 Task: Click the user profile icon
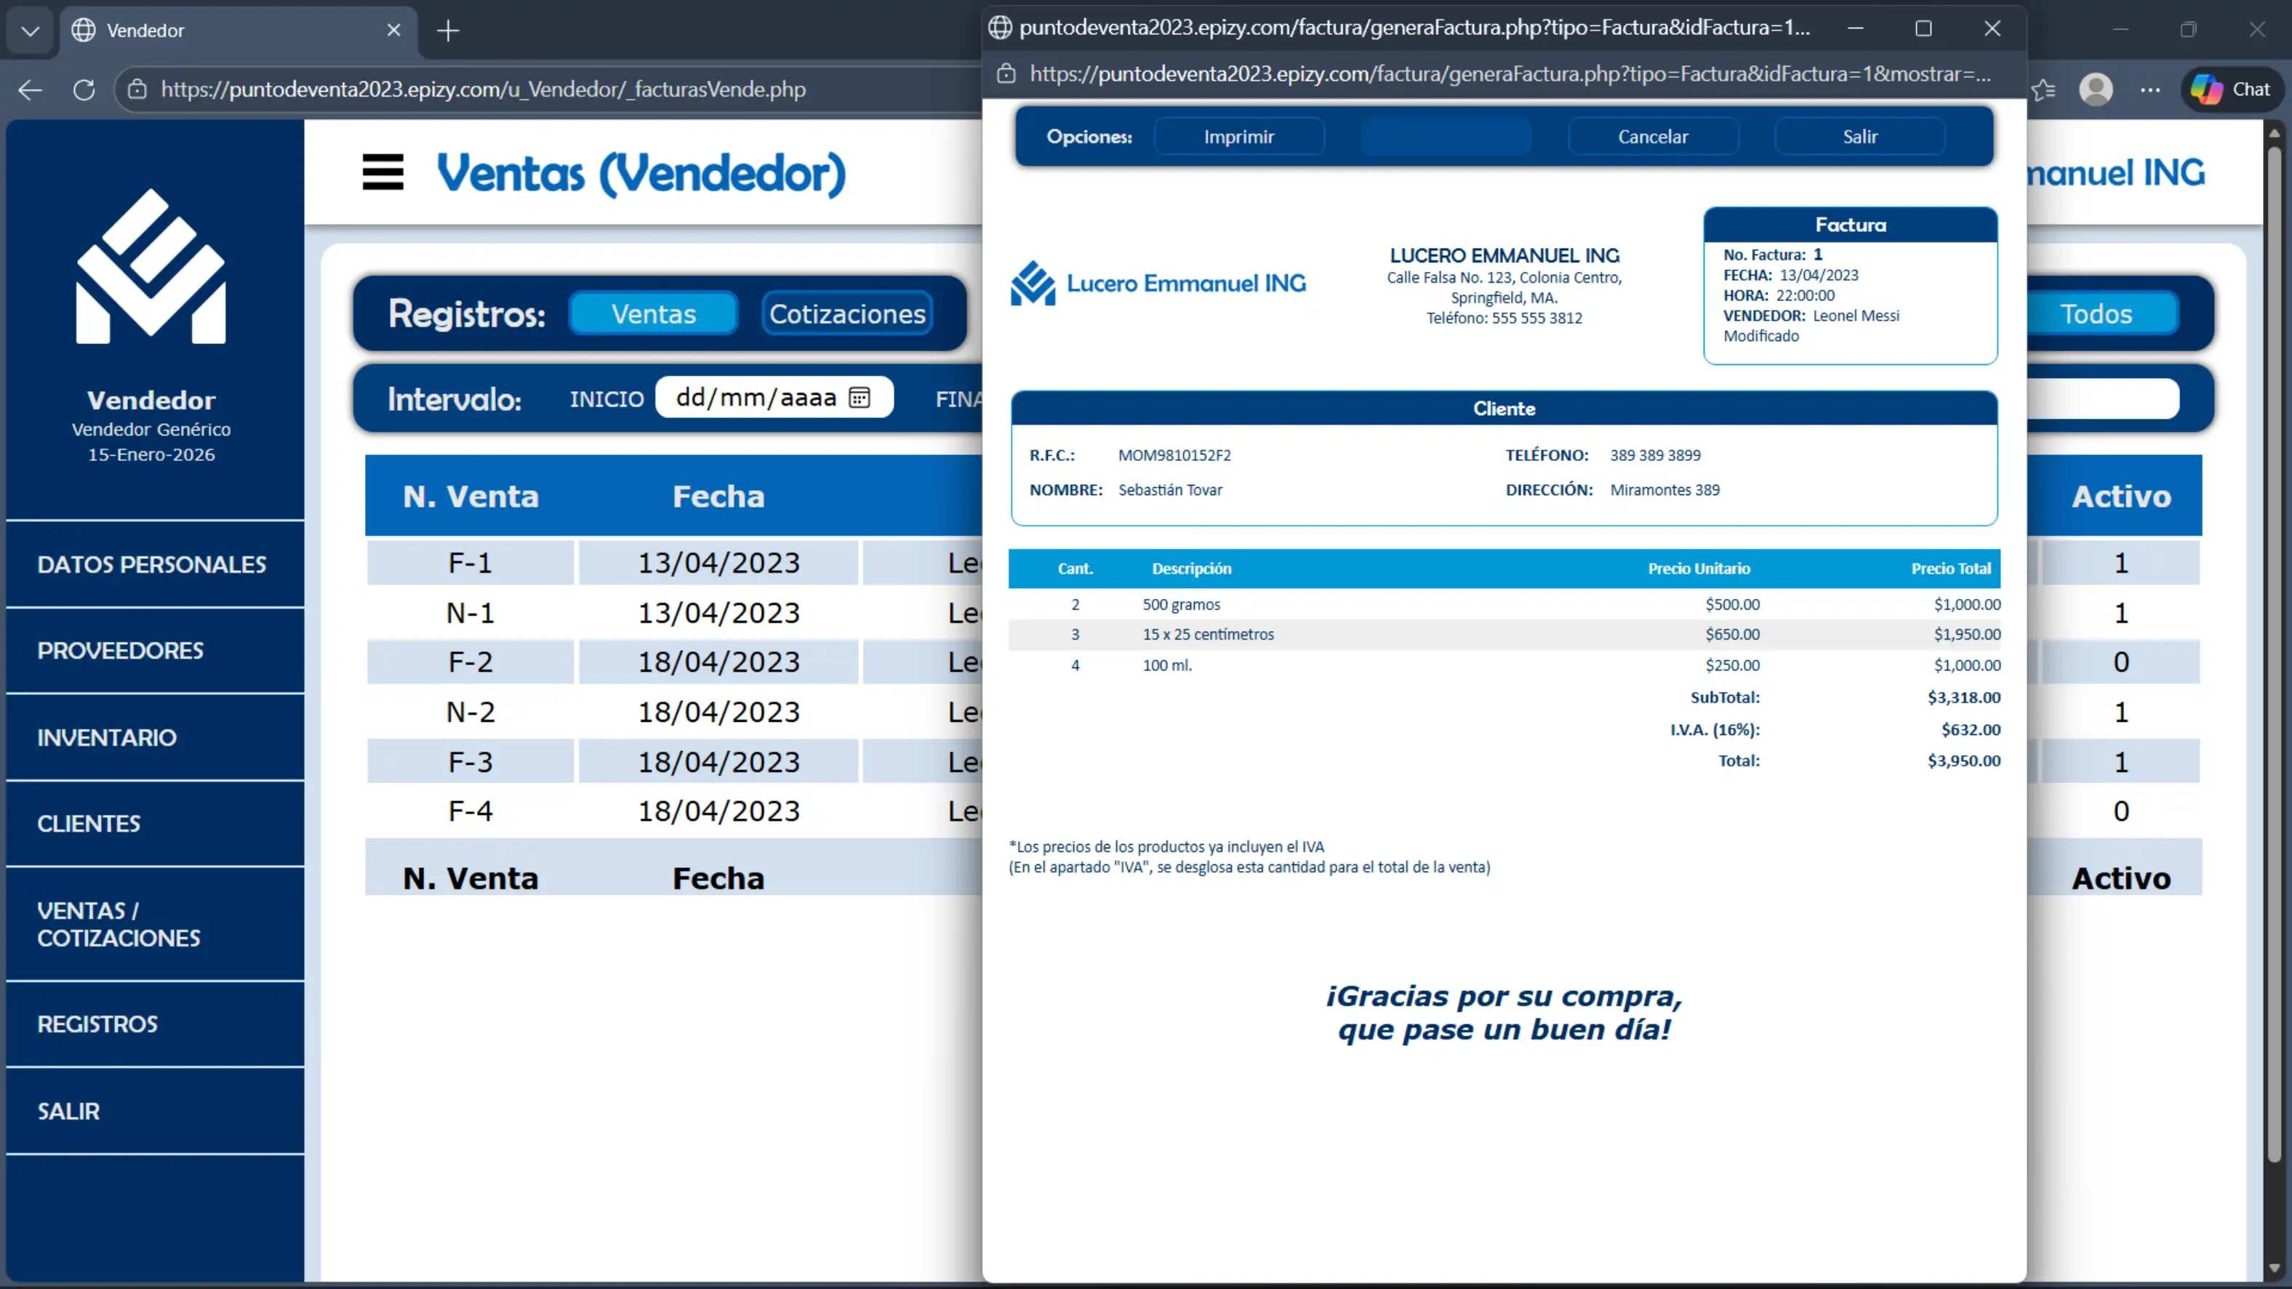[x=2096, y=89]
